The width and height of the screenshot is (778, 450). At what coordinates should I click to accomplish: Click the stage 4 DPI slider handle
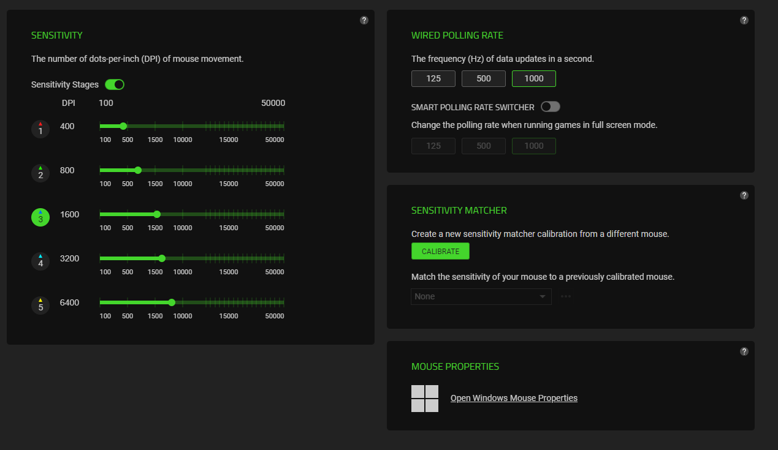click(x=162, y=258)
